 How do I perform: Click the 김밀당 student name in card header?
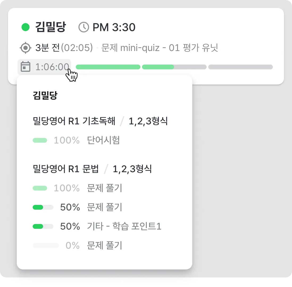[x=50, y=27]
